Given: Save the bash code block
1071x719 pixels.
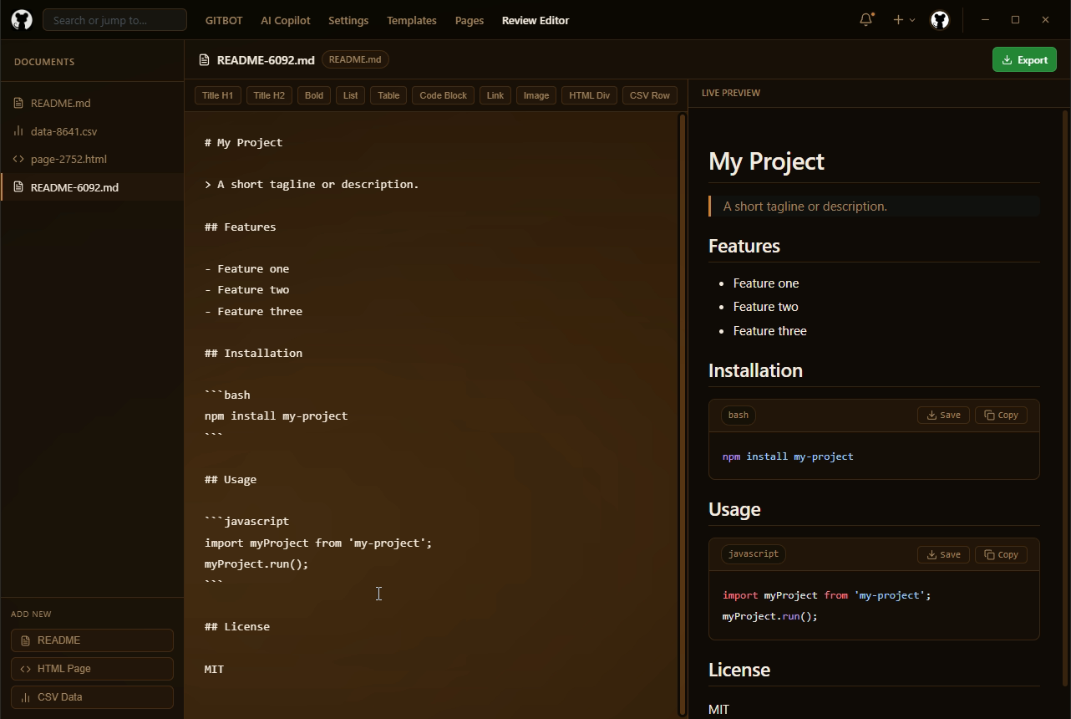Looking at the screenshot, I should pyautogui.click(x=943, y=416).
